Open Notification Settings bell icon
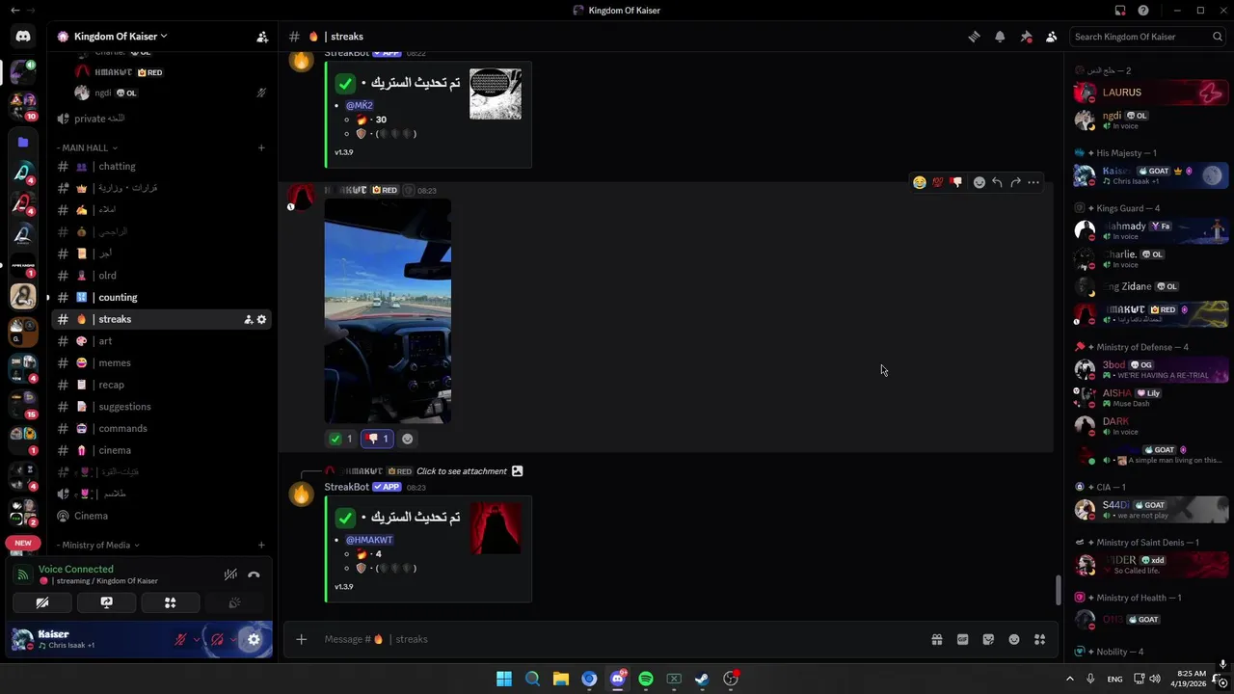The width and height of the screenshot is (1234, 694). [1000, 37]
